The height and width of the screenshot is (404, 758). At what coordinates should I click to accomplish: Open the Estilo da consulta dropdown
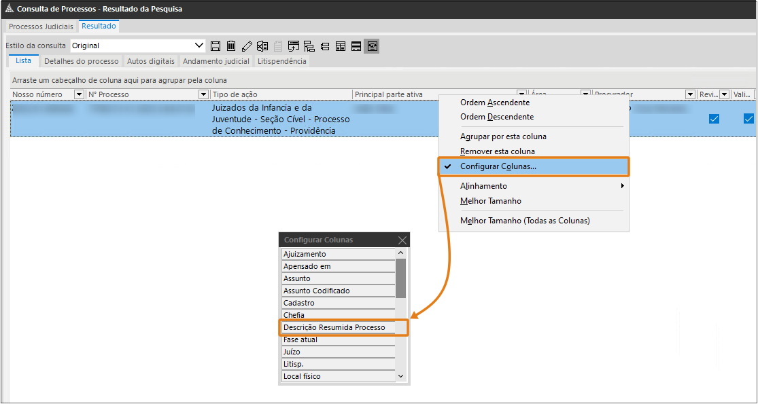coord(199,45)
